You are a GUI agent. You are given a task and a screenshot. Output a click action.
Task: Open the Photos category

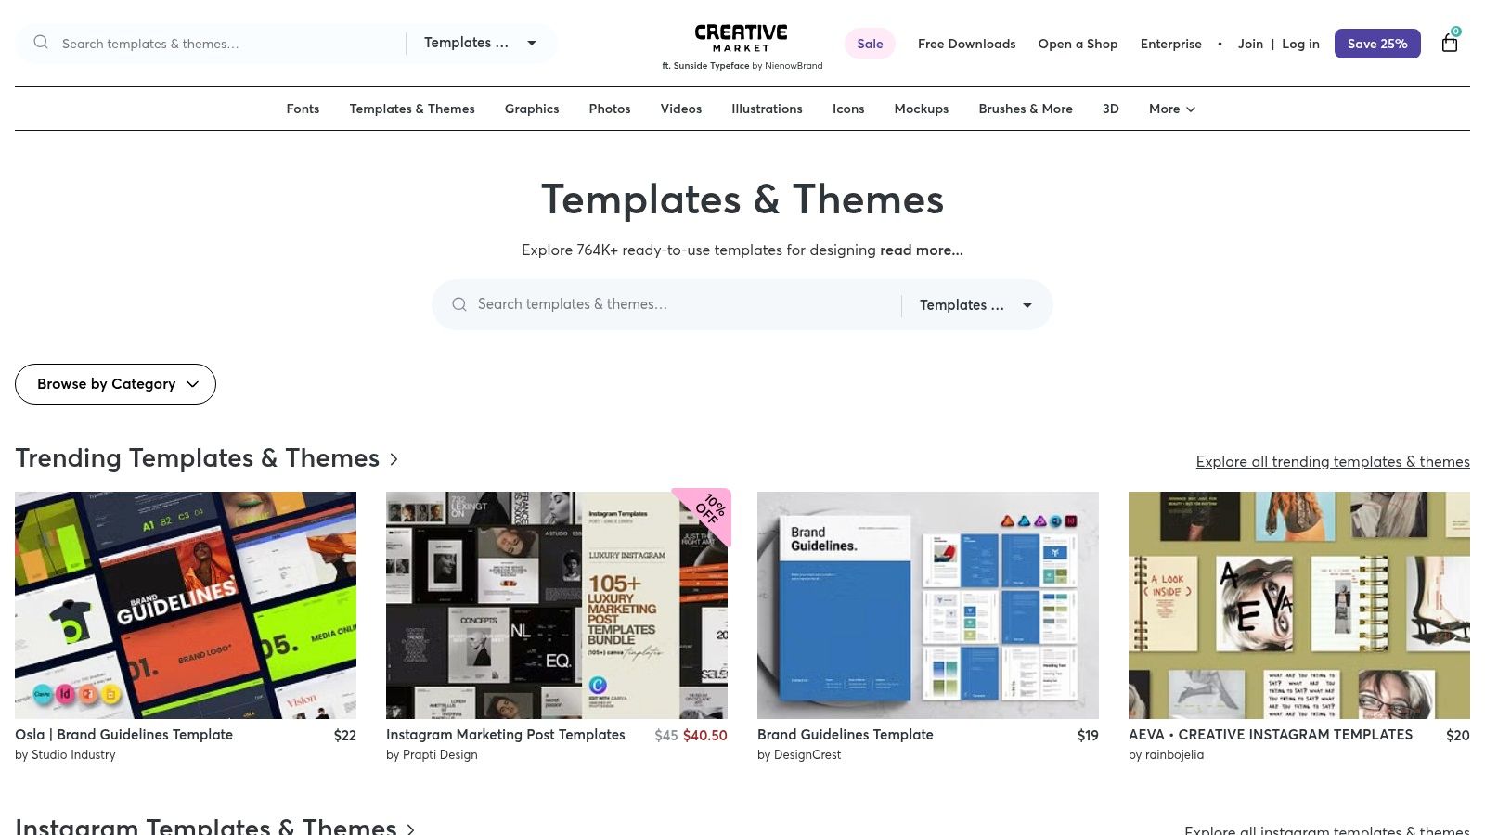tap(610, 109)
